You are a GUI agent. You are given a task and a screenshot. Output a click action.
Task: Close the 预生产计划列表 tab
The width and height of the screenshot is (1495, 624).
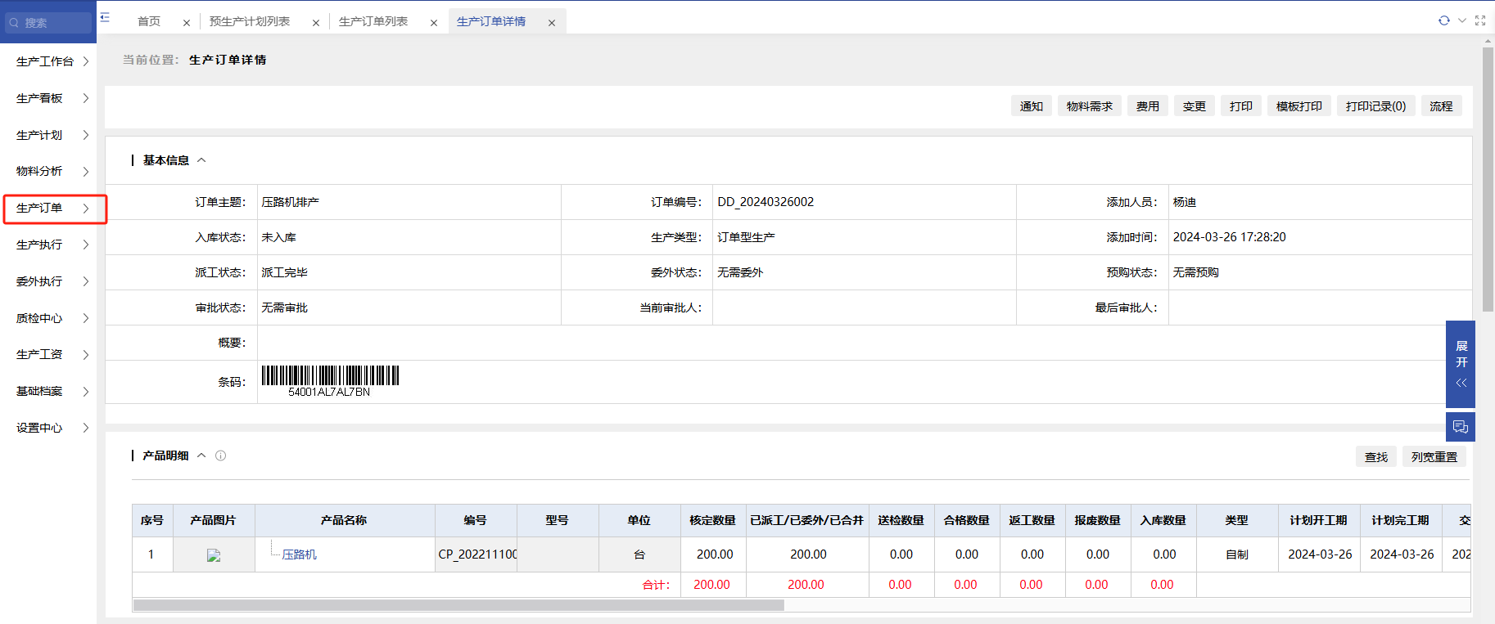(x=316, y=23)
